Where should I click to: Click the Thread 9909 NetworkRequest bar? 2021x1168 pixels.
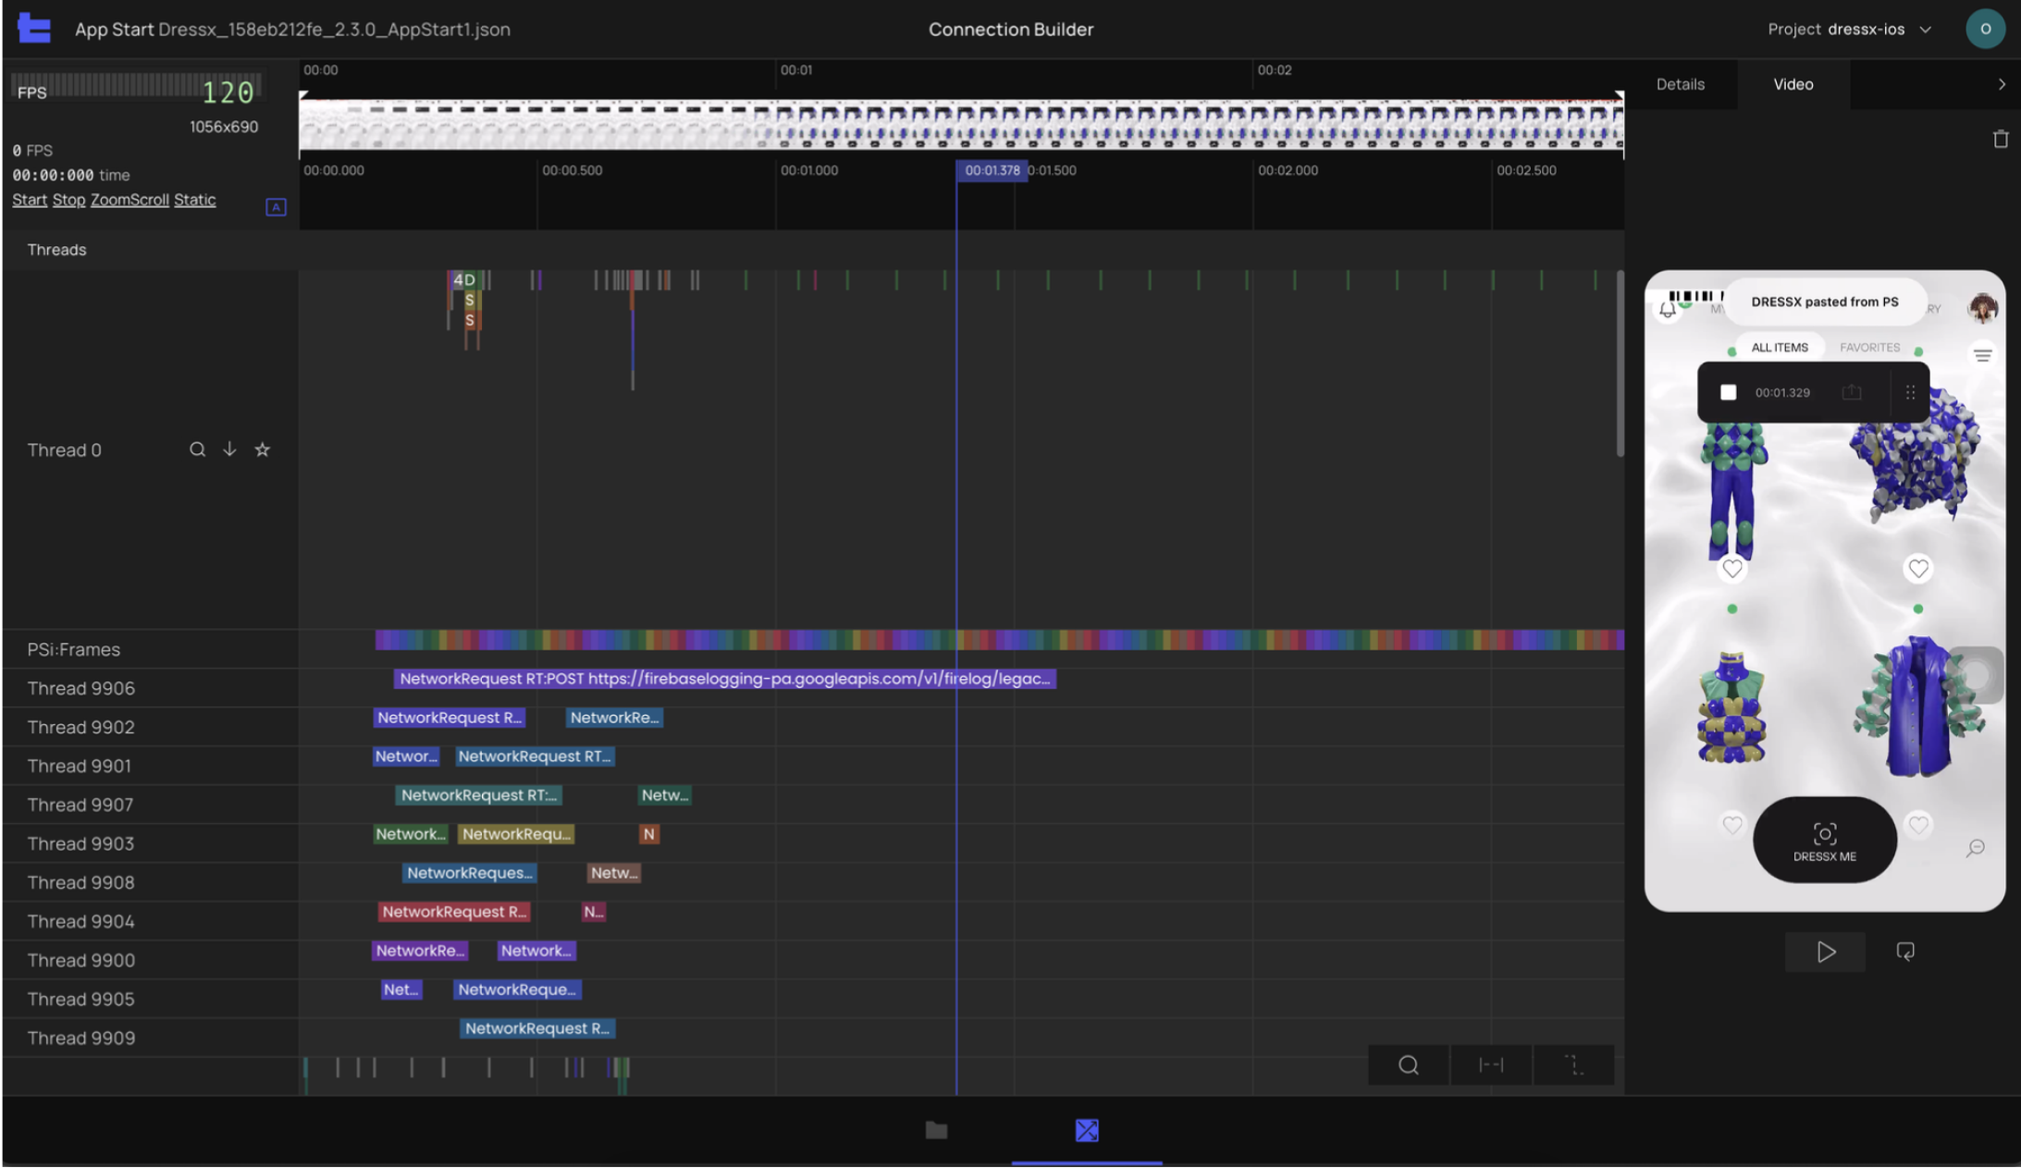pyautogui.click(x=537, y=1028)
